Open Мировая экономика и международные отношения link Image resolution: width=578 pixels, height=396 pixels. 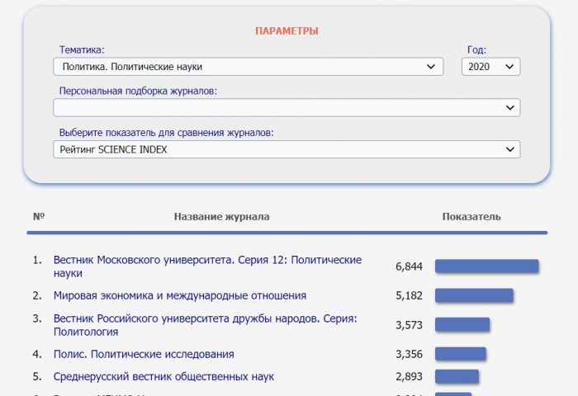tap(180, 295)
